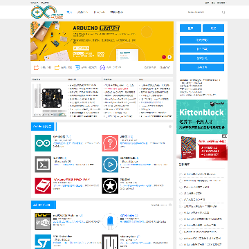The height and width of the screenshot is (249, 249).
Task: Open the black-and-white maze pattern forum icon
Action: click(x=110, y=242)
